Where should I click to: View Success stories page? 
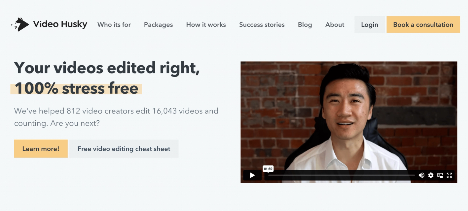[262, 25]
